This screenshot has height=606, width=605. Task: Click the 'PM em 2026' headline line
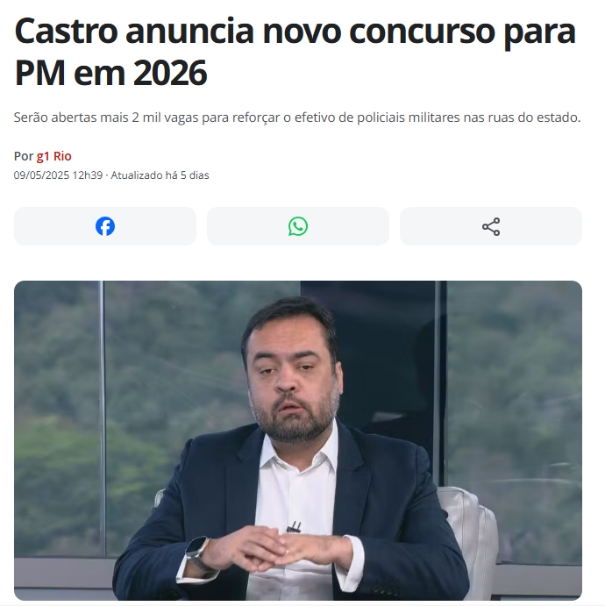[x=110, y=73]
